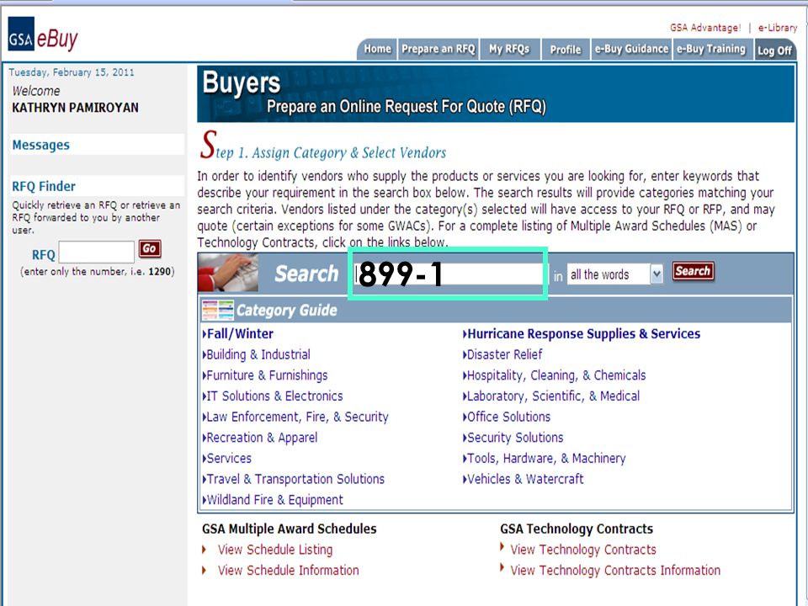Expand the Wildland Fire & Equipment category
This screenshot has height=606, width=808.
[273, 499]
